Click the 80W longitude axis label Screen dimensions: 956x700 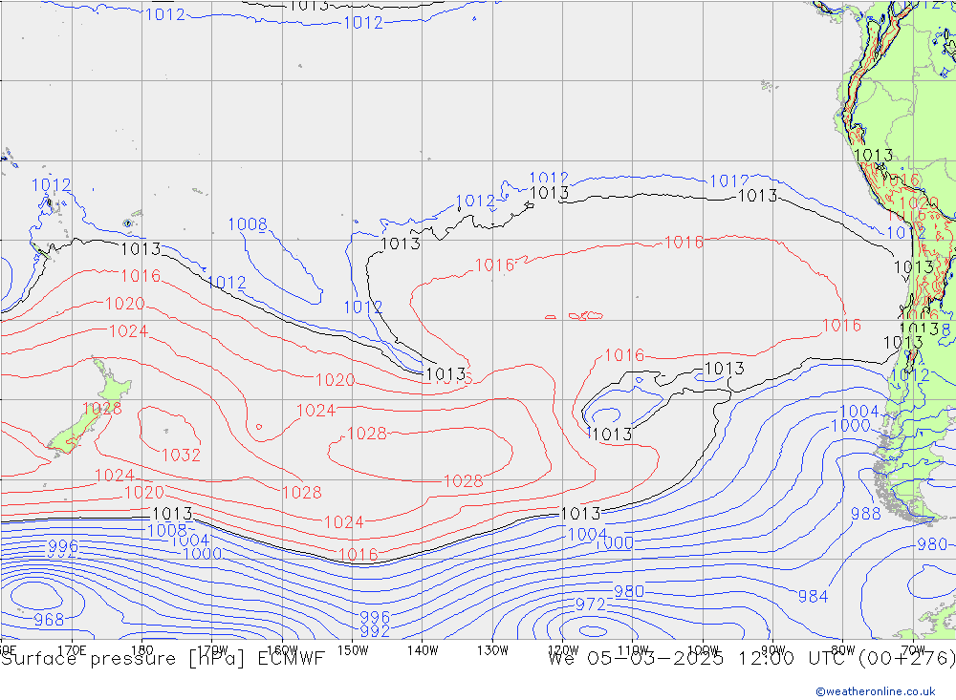click(x=843, y=650)
